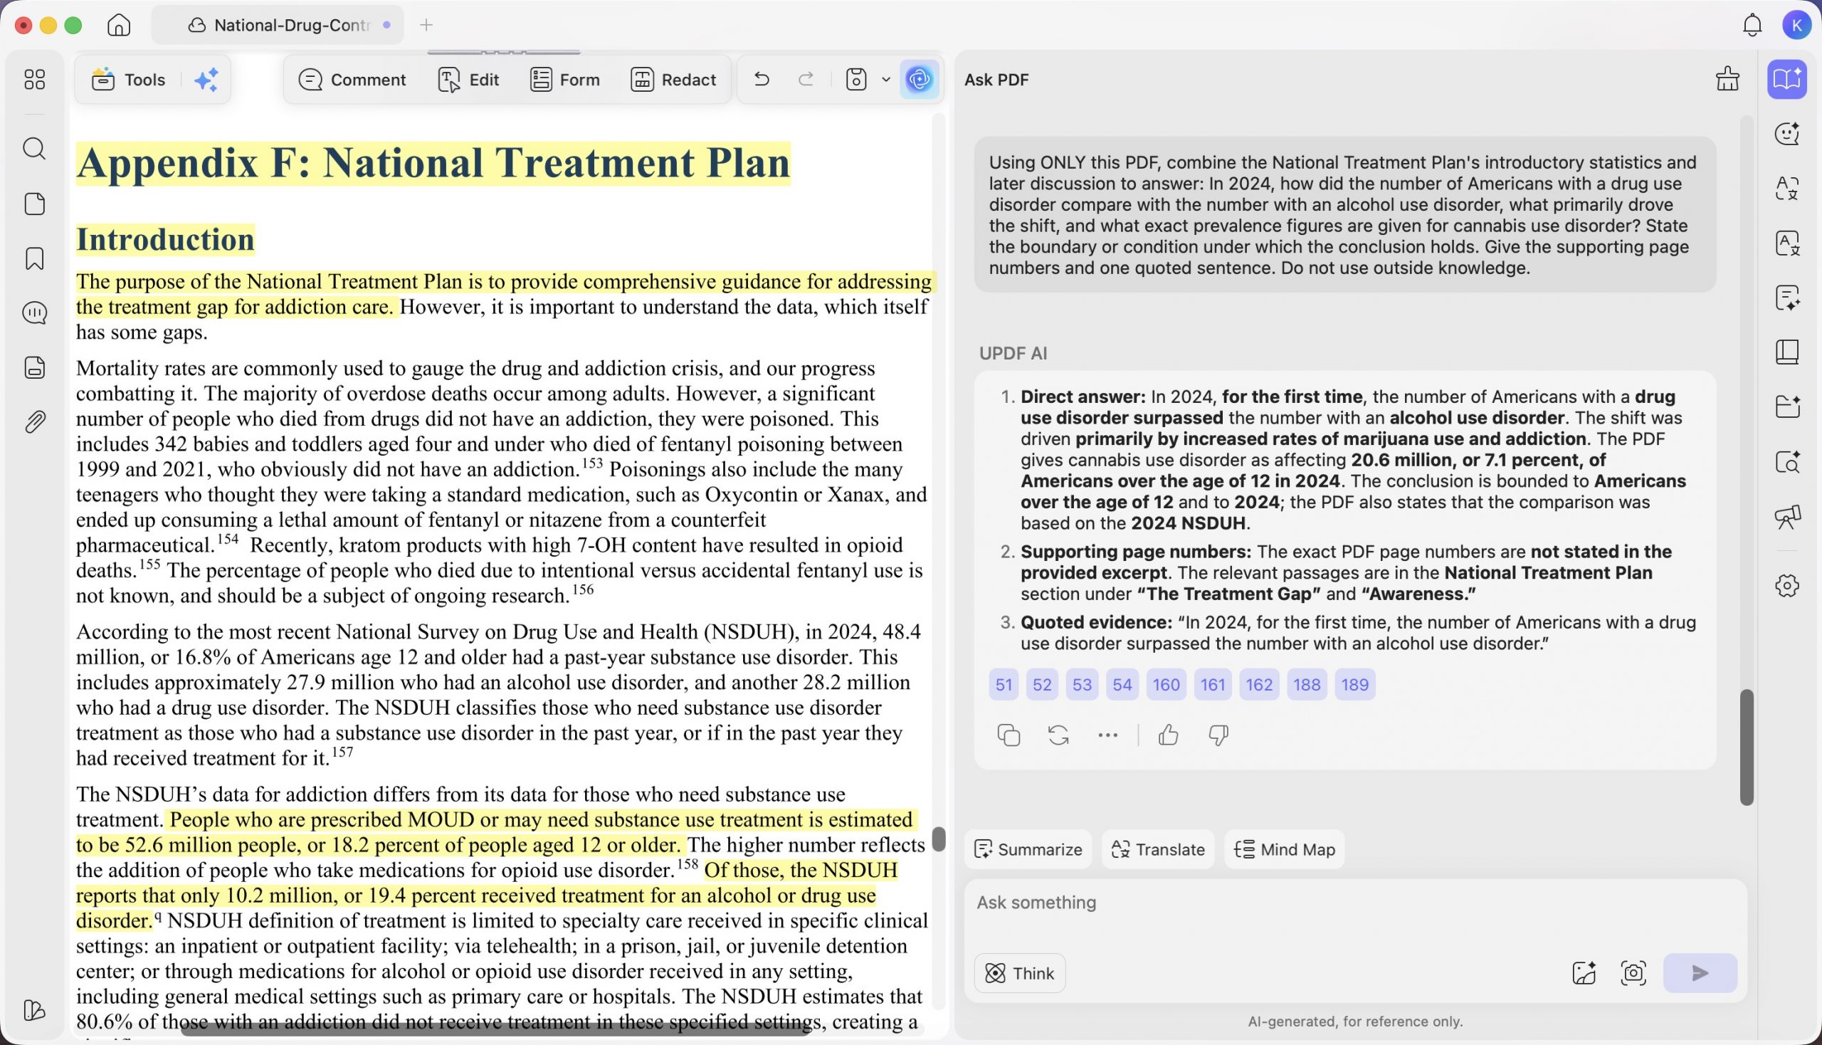Open the page panel icon in left sidebar
This screenshot has width=1822, height=1045.
34,204
